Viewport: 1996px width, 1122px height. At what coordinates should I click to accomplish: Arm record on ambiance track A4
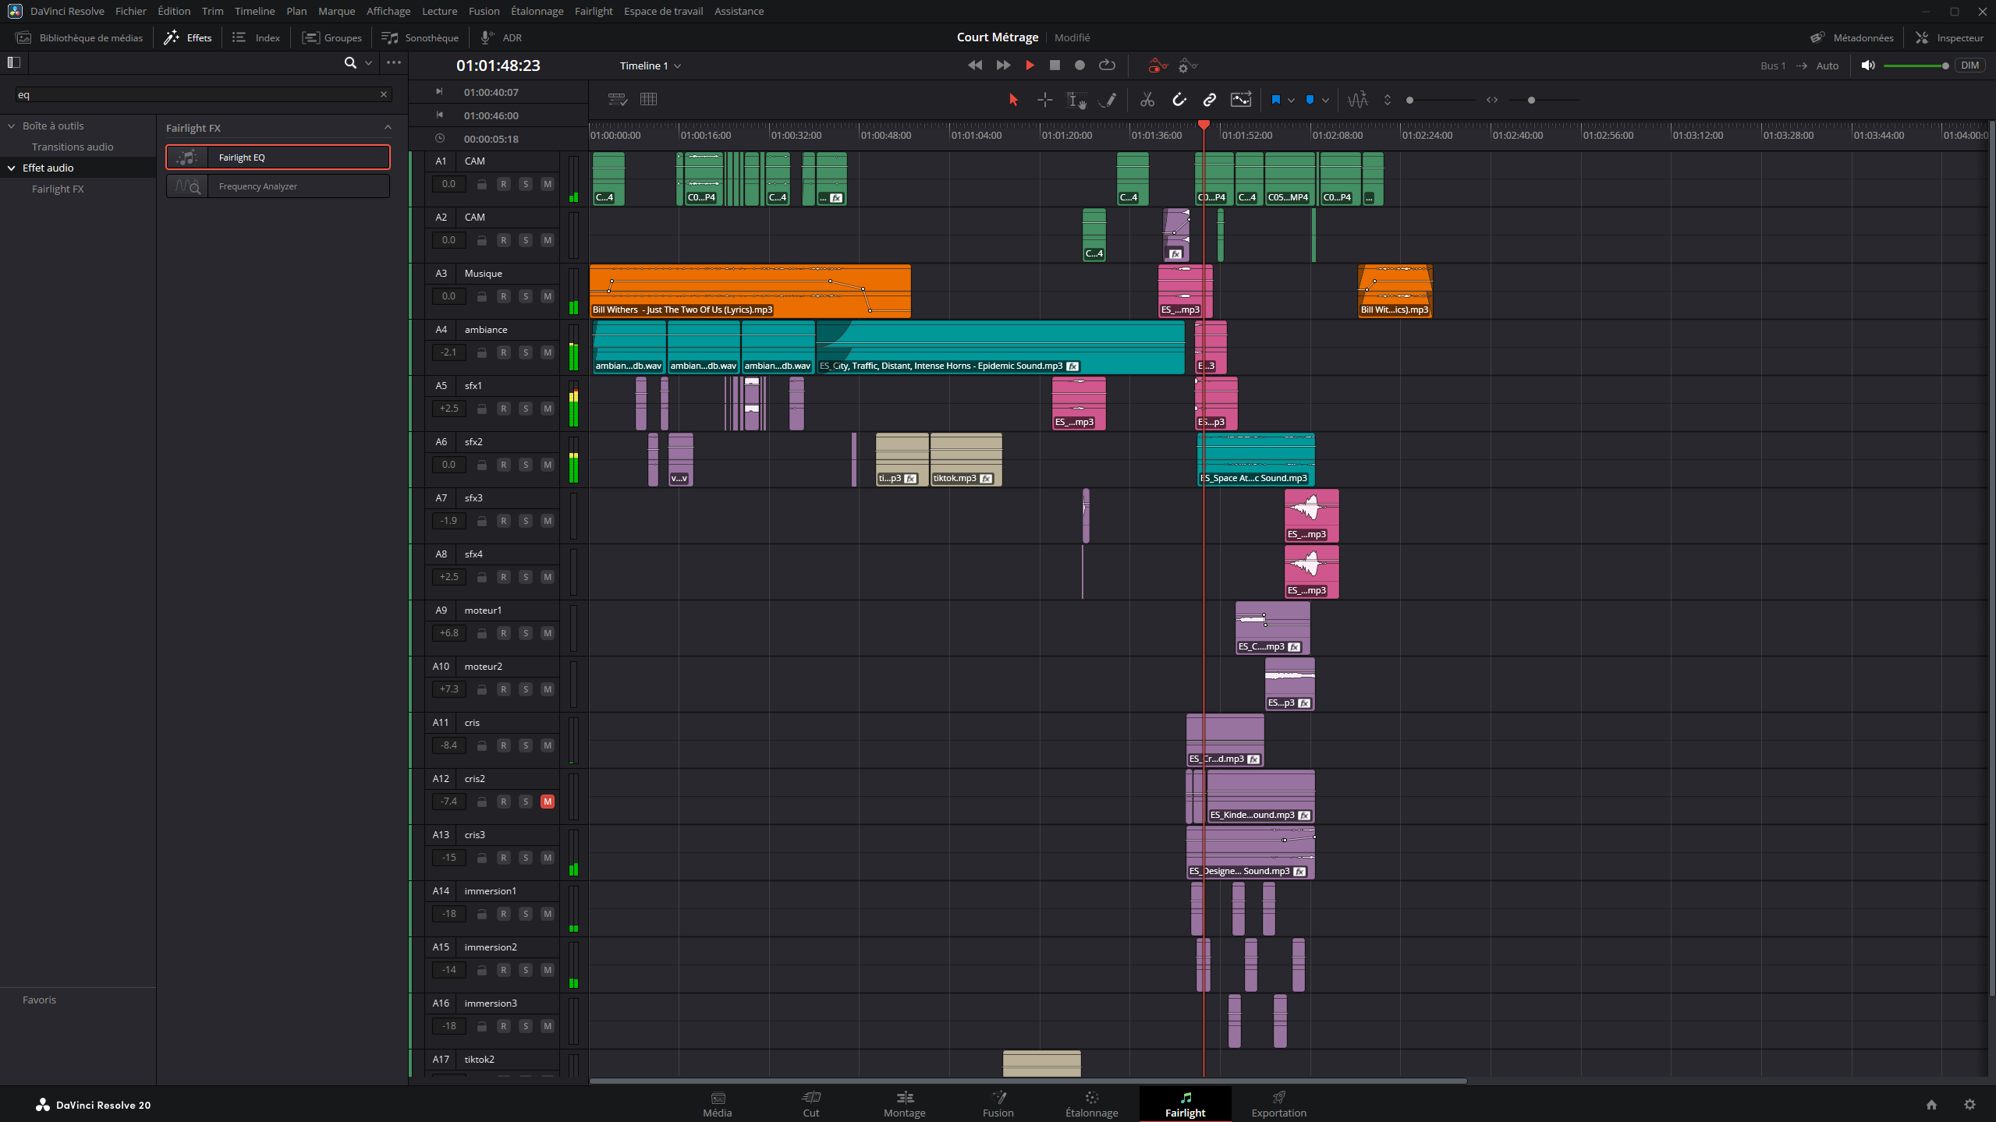504,352
